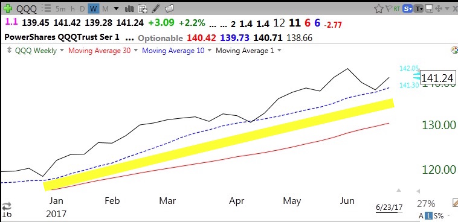Open the watchlist icon beside QQQ
Screen dimensions: 458x222
click(46, 9)
